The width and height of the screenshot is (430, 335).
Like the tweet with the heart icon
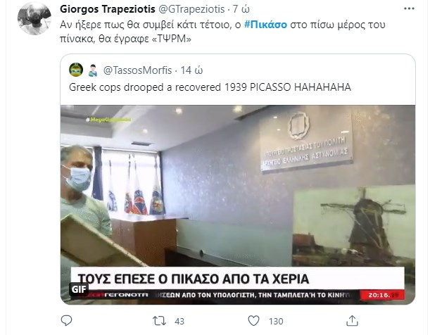[x=253, y=320]
